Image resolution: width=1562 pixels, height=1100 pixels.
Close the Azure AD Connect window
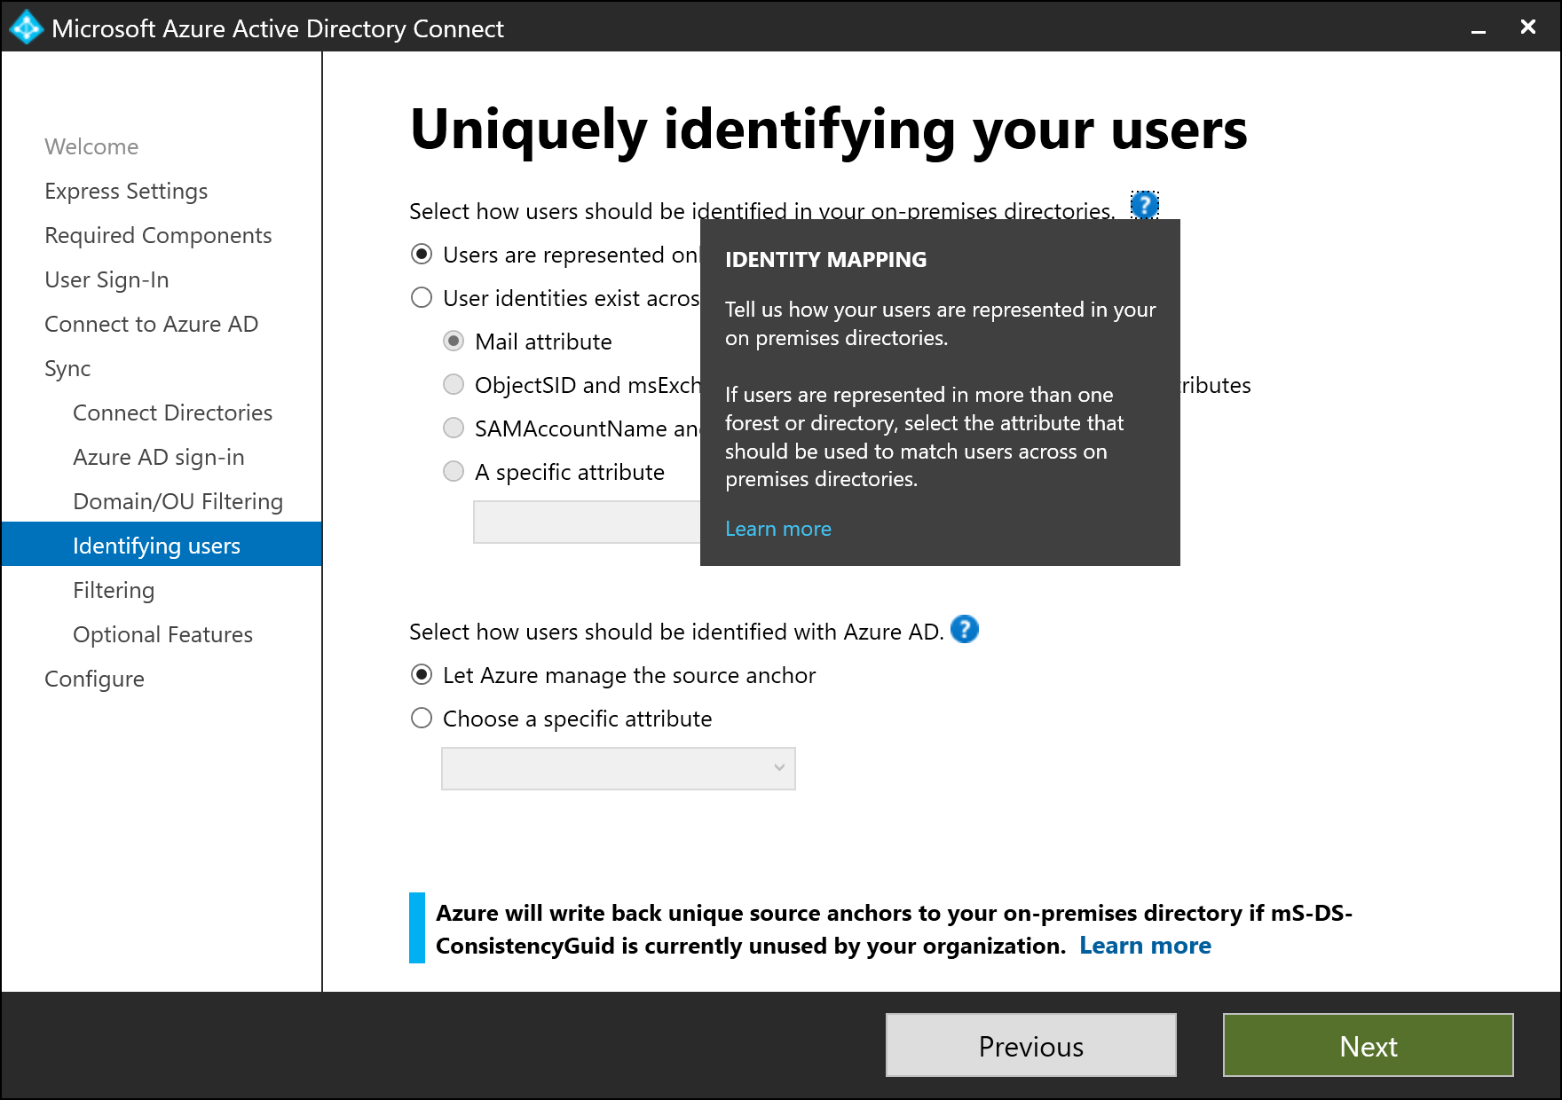tap(1528, 27)
